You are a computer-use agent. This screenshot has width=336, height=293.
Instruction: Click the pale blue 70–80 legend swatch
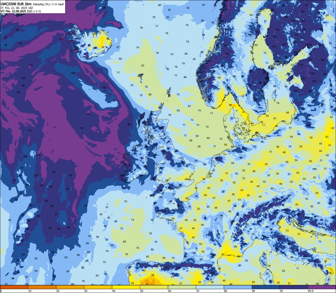(x=210, y=287)
